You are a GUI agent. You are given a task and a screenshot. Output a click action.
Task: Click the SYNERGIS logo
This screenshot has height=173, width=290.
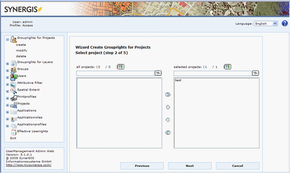coord(23,9)
